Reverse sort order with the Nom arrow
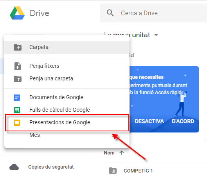Screen dimensions: 207x178 [x=122, y=153]
